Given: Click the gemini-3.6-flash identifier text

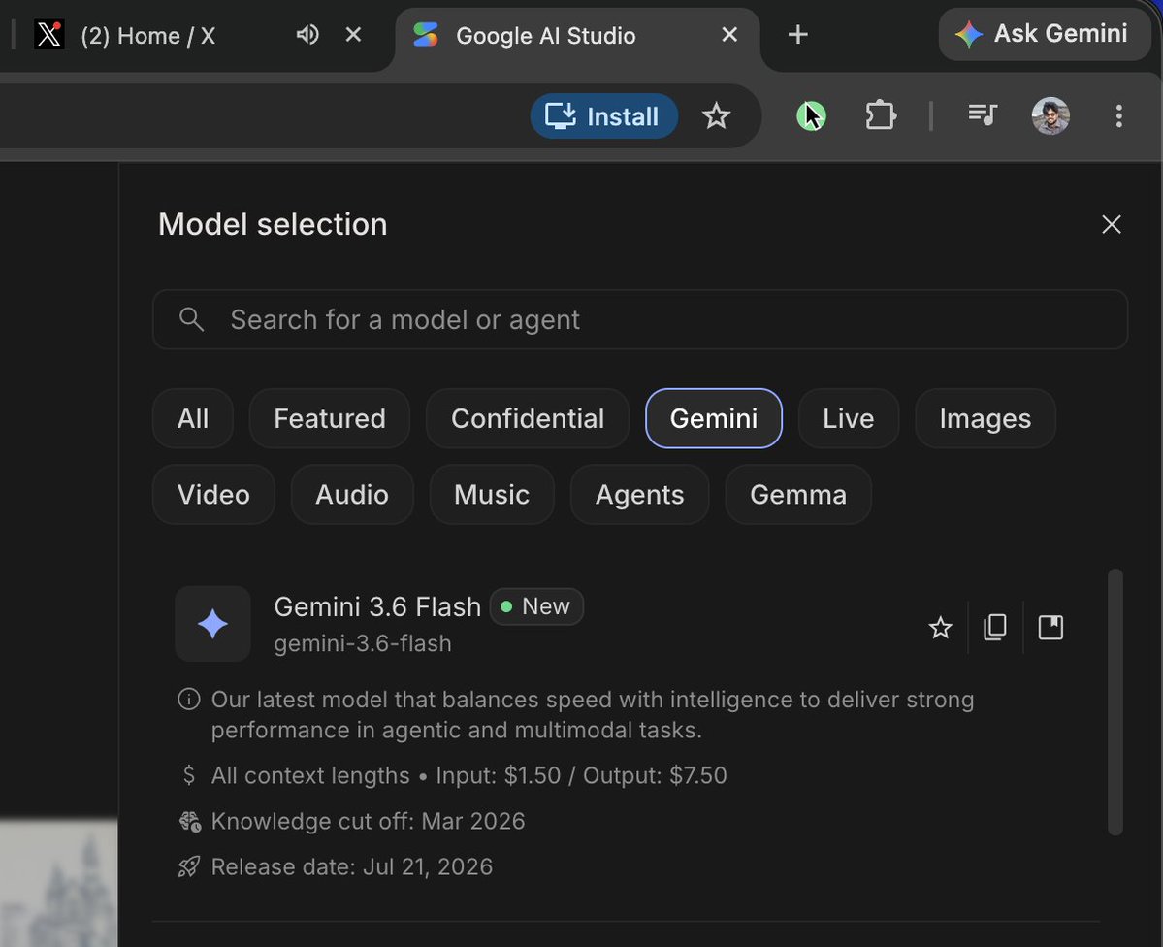Looking at the screenshot, I should [x=363, y=642].
